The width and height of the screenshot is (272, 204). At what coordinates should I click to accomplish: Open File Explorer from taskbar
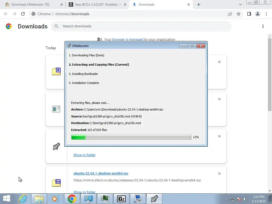(x=39, y=199)
